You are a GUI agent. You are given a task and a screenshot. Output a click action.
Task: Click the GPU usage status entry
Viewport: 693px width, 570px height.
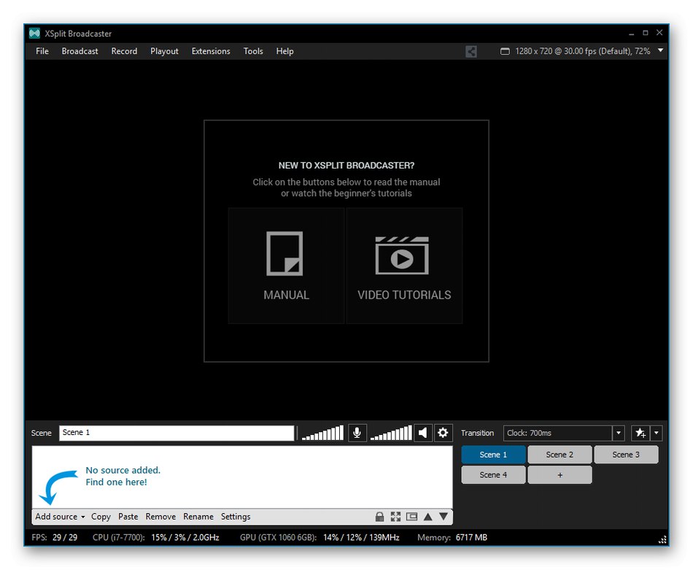tap(320, 538)
